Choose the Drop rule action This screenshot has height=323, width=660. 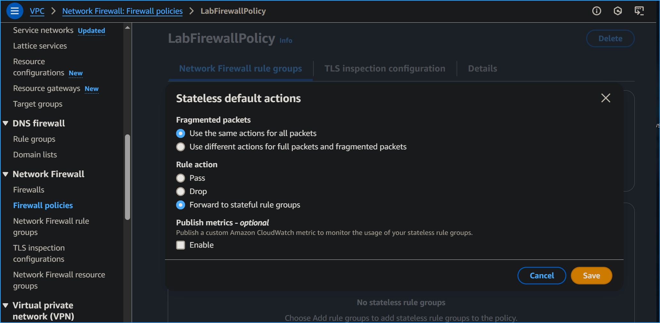(x=181, y=192)
